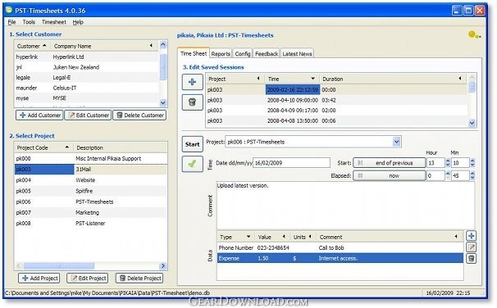
Task: Switch to the Latest News tab
Action: tap(298, 54)
